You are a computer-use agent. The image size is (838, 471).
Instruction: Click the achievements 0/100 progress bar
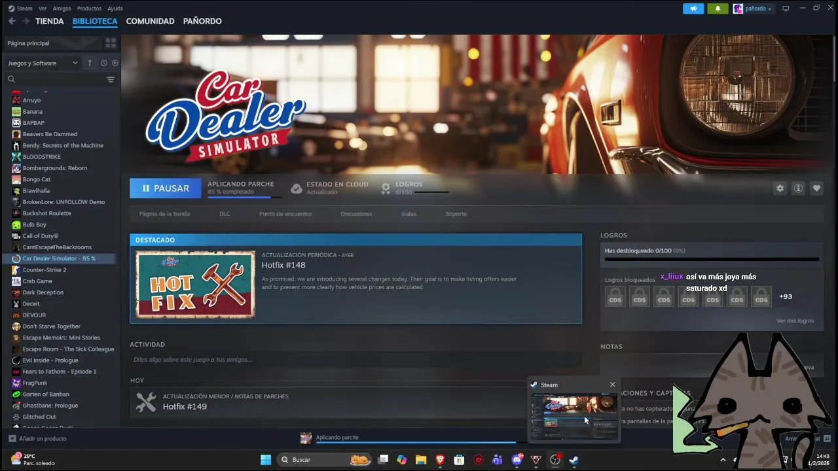(712, 259)
